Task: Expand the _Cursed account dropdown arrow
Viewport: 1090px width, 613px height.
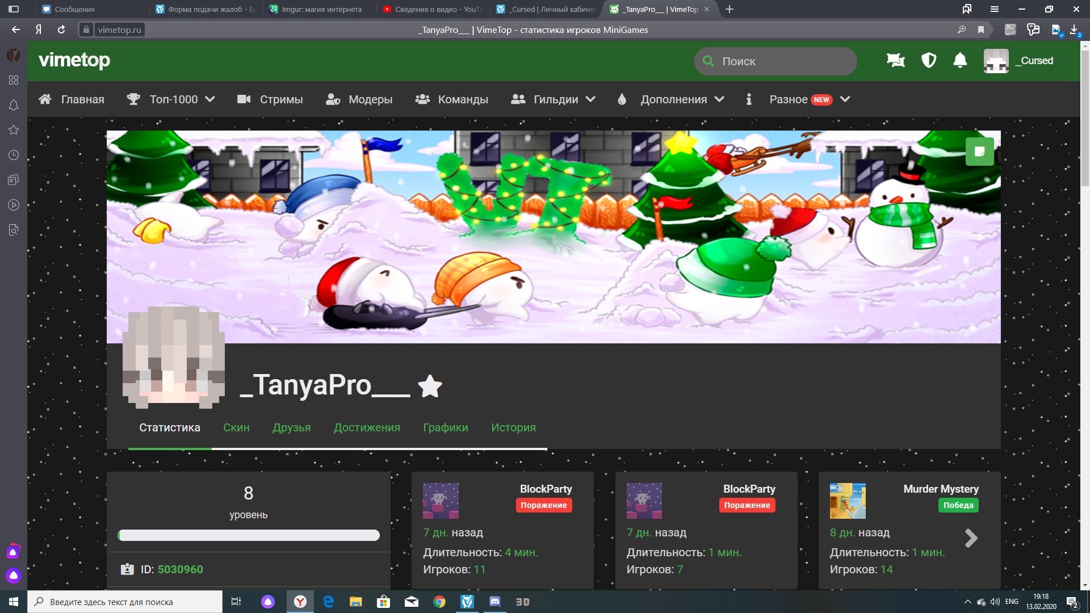Action: (x=1065, y=61)
